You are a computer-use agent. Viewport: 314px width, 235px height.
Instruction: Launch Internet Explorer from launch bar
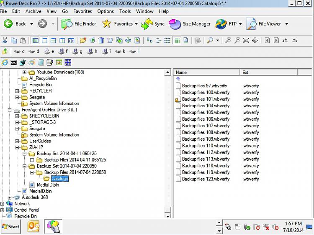pyautogui.click(x=5, y=63)
